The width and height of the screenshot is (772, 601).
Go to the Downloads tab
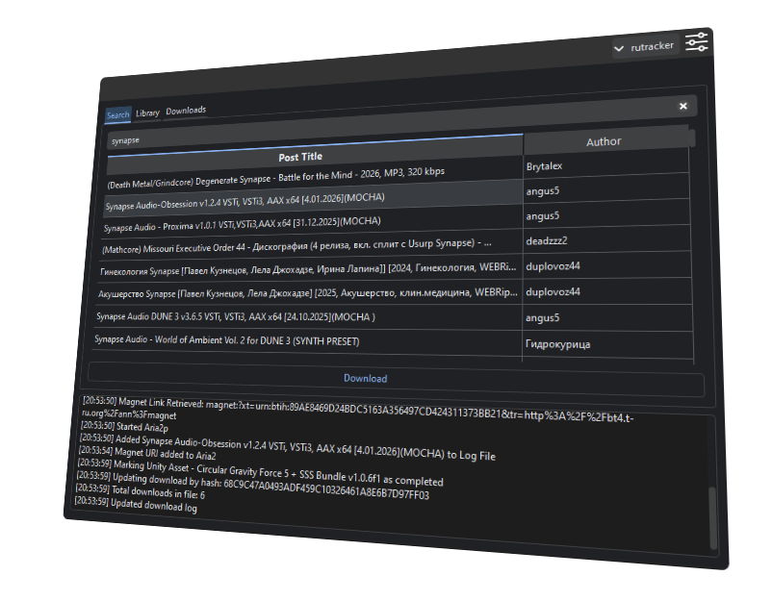click(186, 111)
